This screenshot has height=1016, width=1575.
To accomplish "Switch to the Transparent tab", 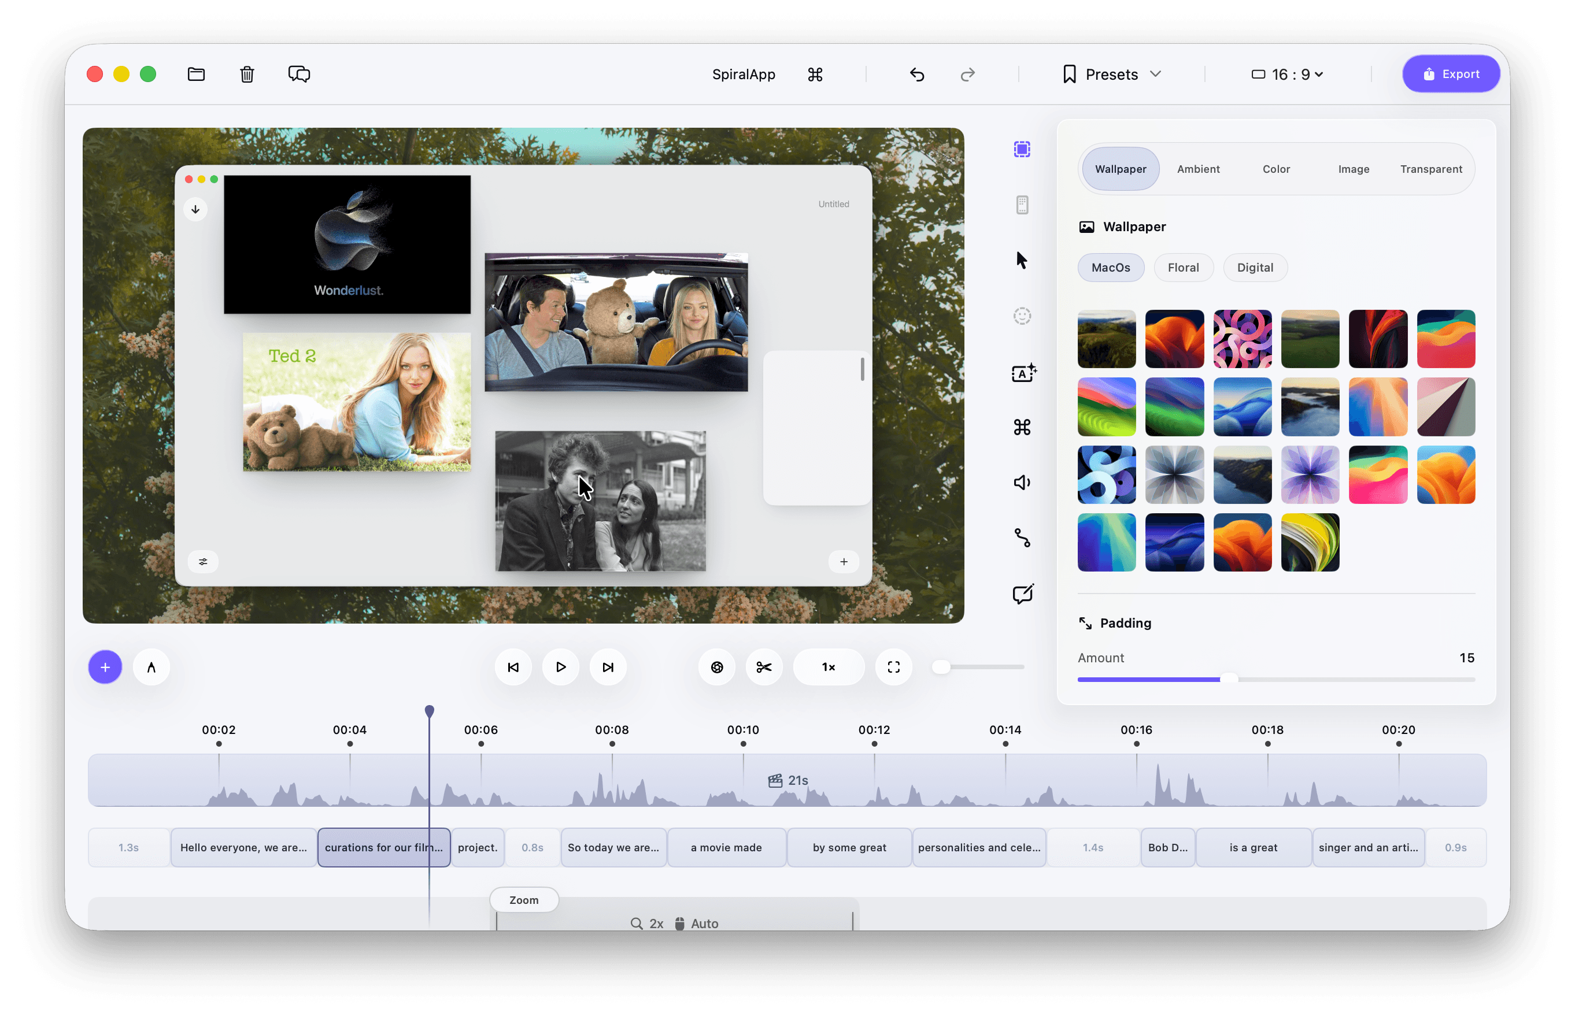I will [1431, 169].
